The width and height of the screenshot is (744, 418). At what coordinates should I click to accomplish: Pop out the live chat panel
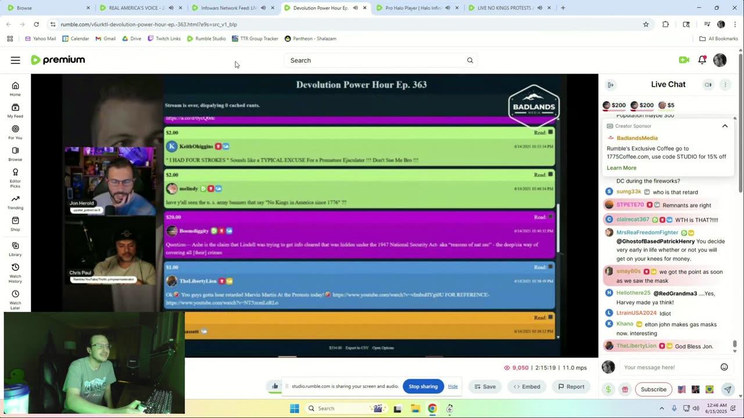(610, 85)
